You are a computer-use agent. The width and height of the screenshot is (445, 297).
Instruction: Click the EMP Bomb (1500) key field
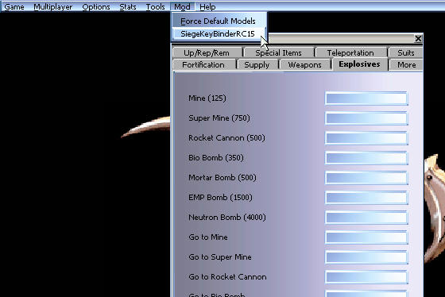[x=366, y=198]
